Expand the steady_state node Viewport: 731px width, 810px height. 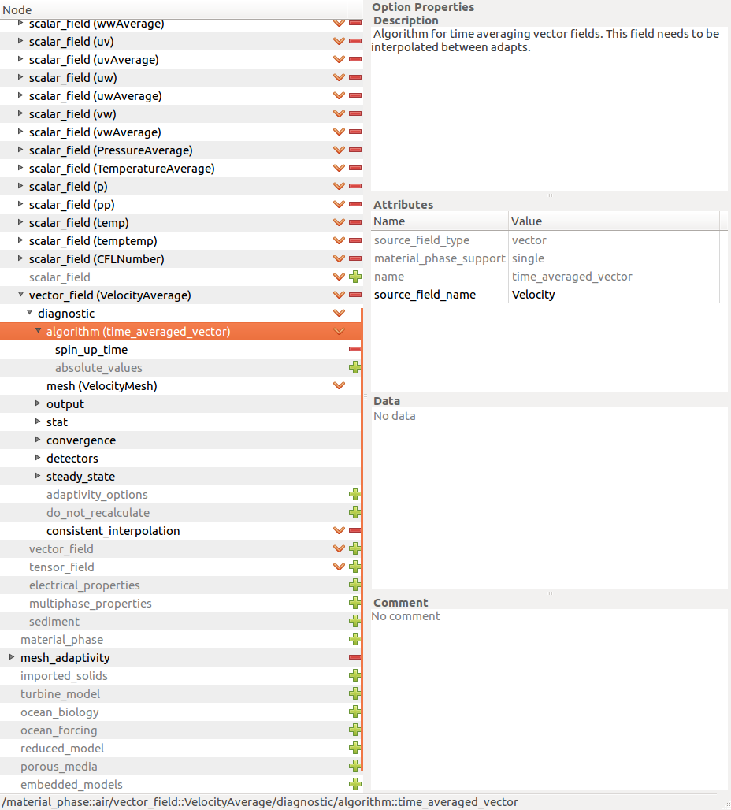pos(38,475)
